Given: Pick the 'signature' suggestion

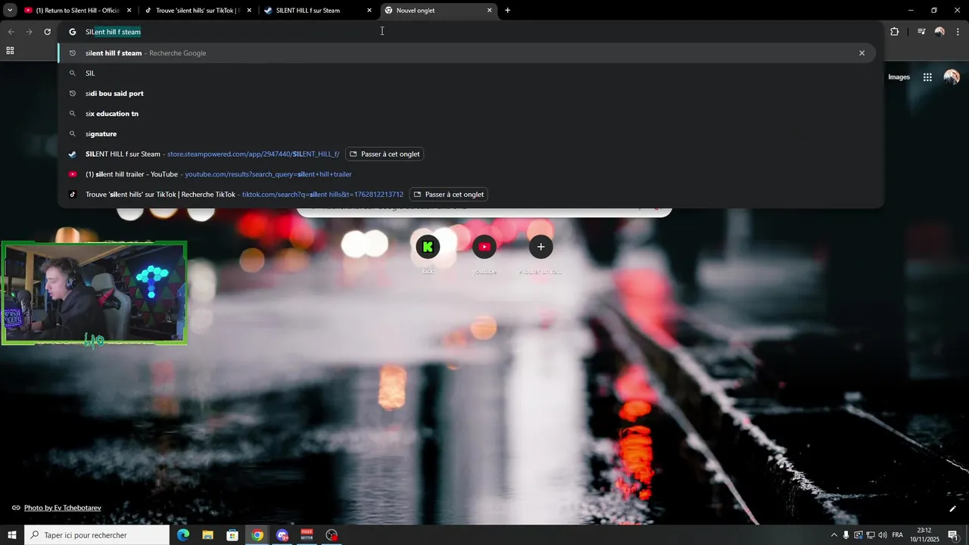Looking at the screenshot, I should (x=466, y=134).
